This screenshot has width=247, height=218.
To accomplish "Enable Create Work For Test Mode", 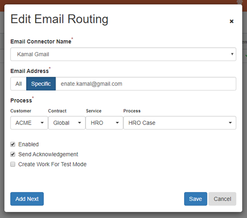I will 13,164.
